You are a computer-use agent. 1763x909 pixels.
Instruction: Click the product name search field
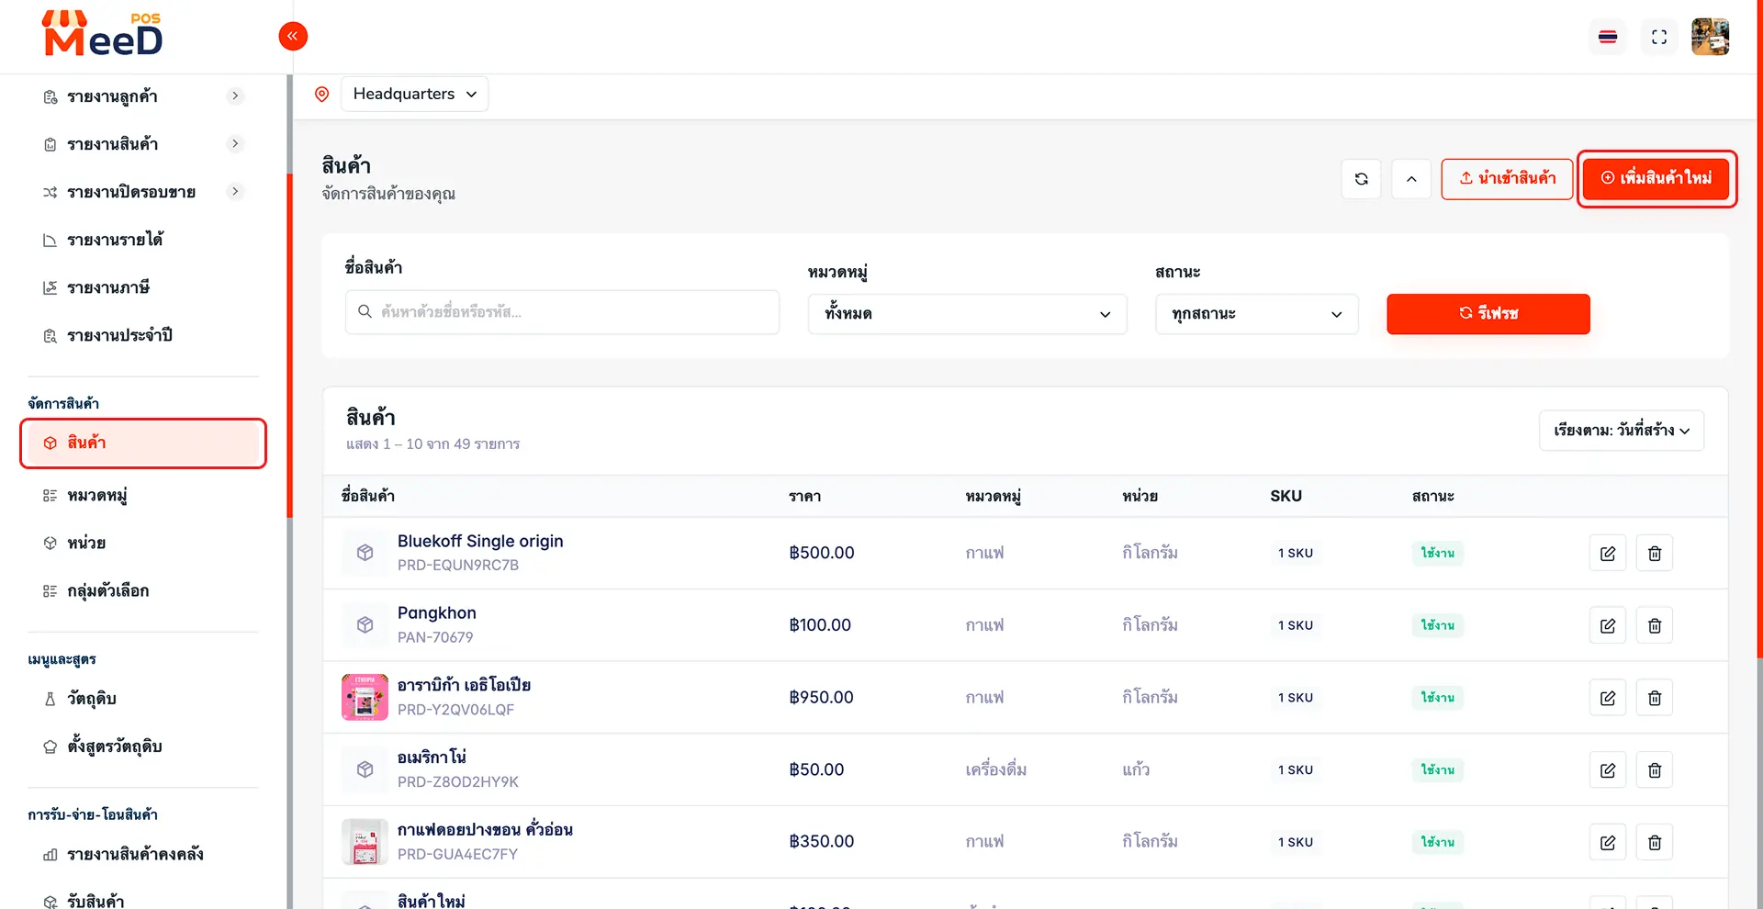[562, 312]
